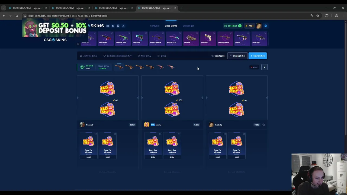Select the highlighted first case in round strip
Viewport: 347px width, 195px height.
point(119,67)
